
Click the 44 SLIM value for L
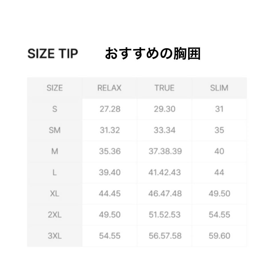(219, 172)
